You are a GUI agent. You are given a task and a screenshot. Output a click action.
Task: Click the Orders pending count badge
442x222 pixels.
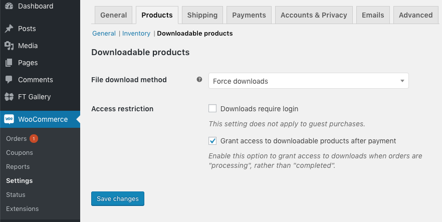click(34, 139)
